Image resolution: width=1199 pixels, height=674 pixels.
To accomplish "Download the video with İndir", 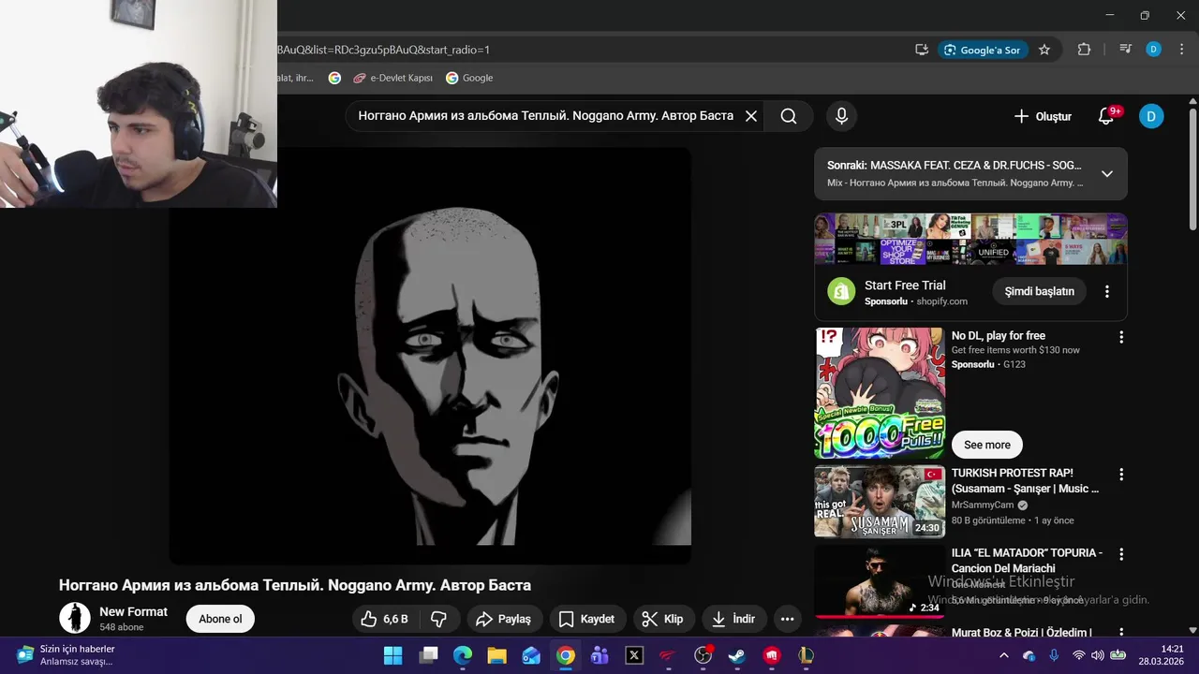I will 733,619.
